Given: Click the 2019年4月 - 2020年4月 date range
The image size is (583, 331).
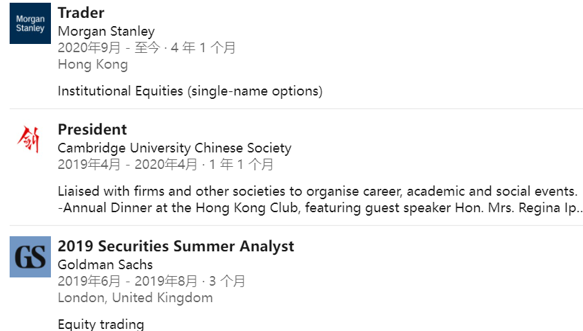Looking at the screenshot, I should 127,164.
